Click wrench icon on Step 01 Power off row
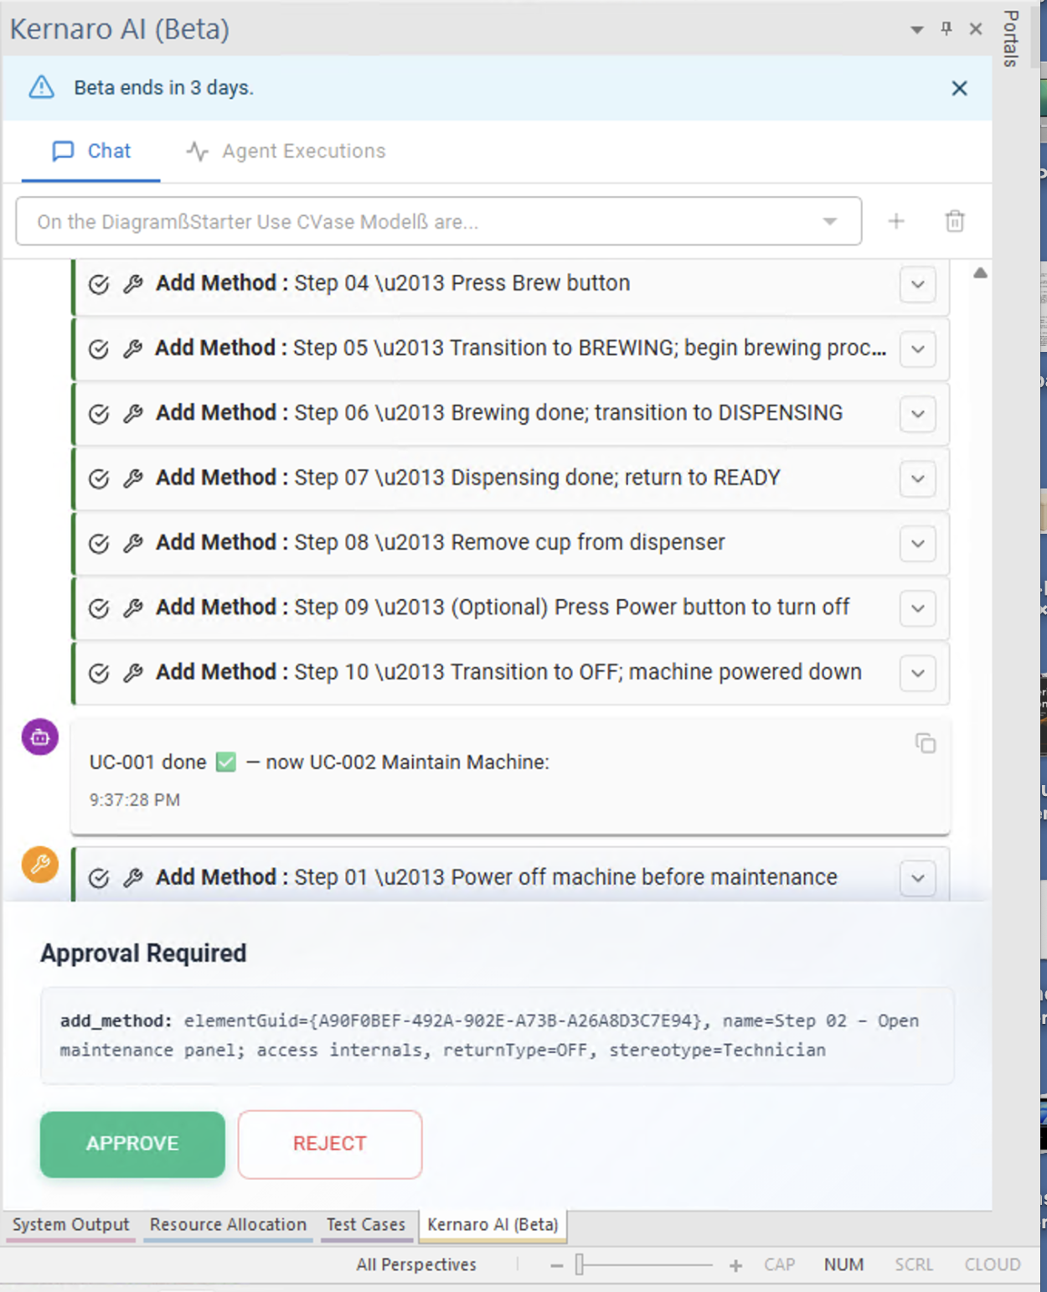This screenshot has height=1292, width=1047. click(132, 877)
